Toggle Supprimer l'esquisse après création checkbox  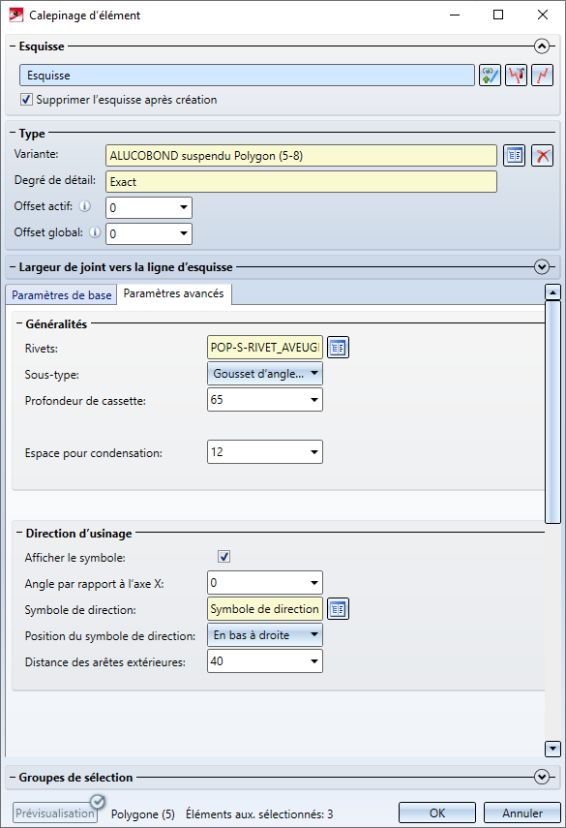tap(26, 100)
